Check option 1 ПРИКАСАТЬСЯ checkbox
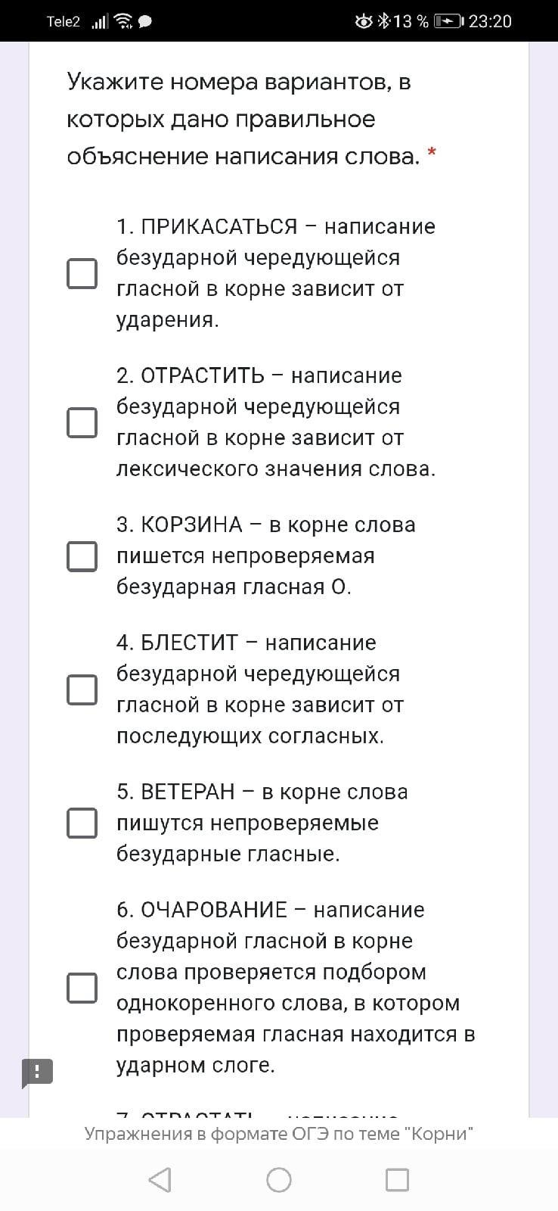The width and height of the screenshot is (558, 1211). coord(82,273)
